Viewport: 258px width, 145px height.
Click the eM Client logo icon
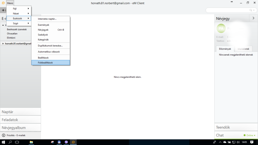[3, 3]
